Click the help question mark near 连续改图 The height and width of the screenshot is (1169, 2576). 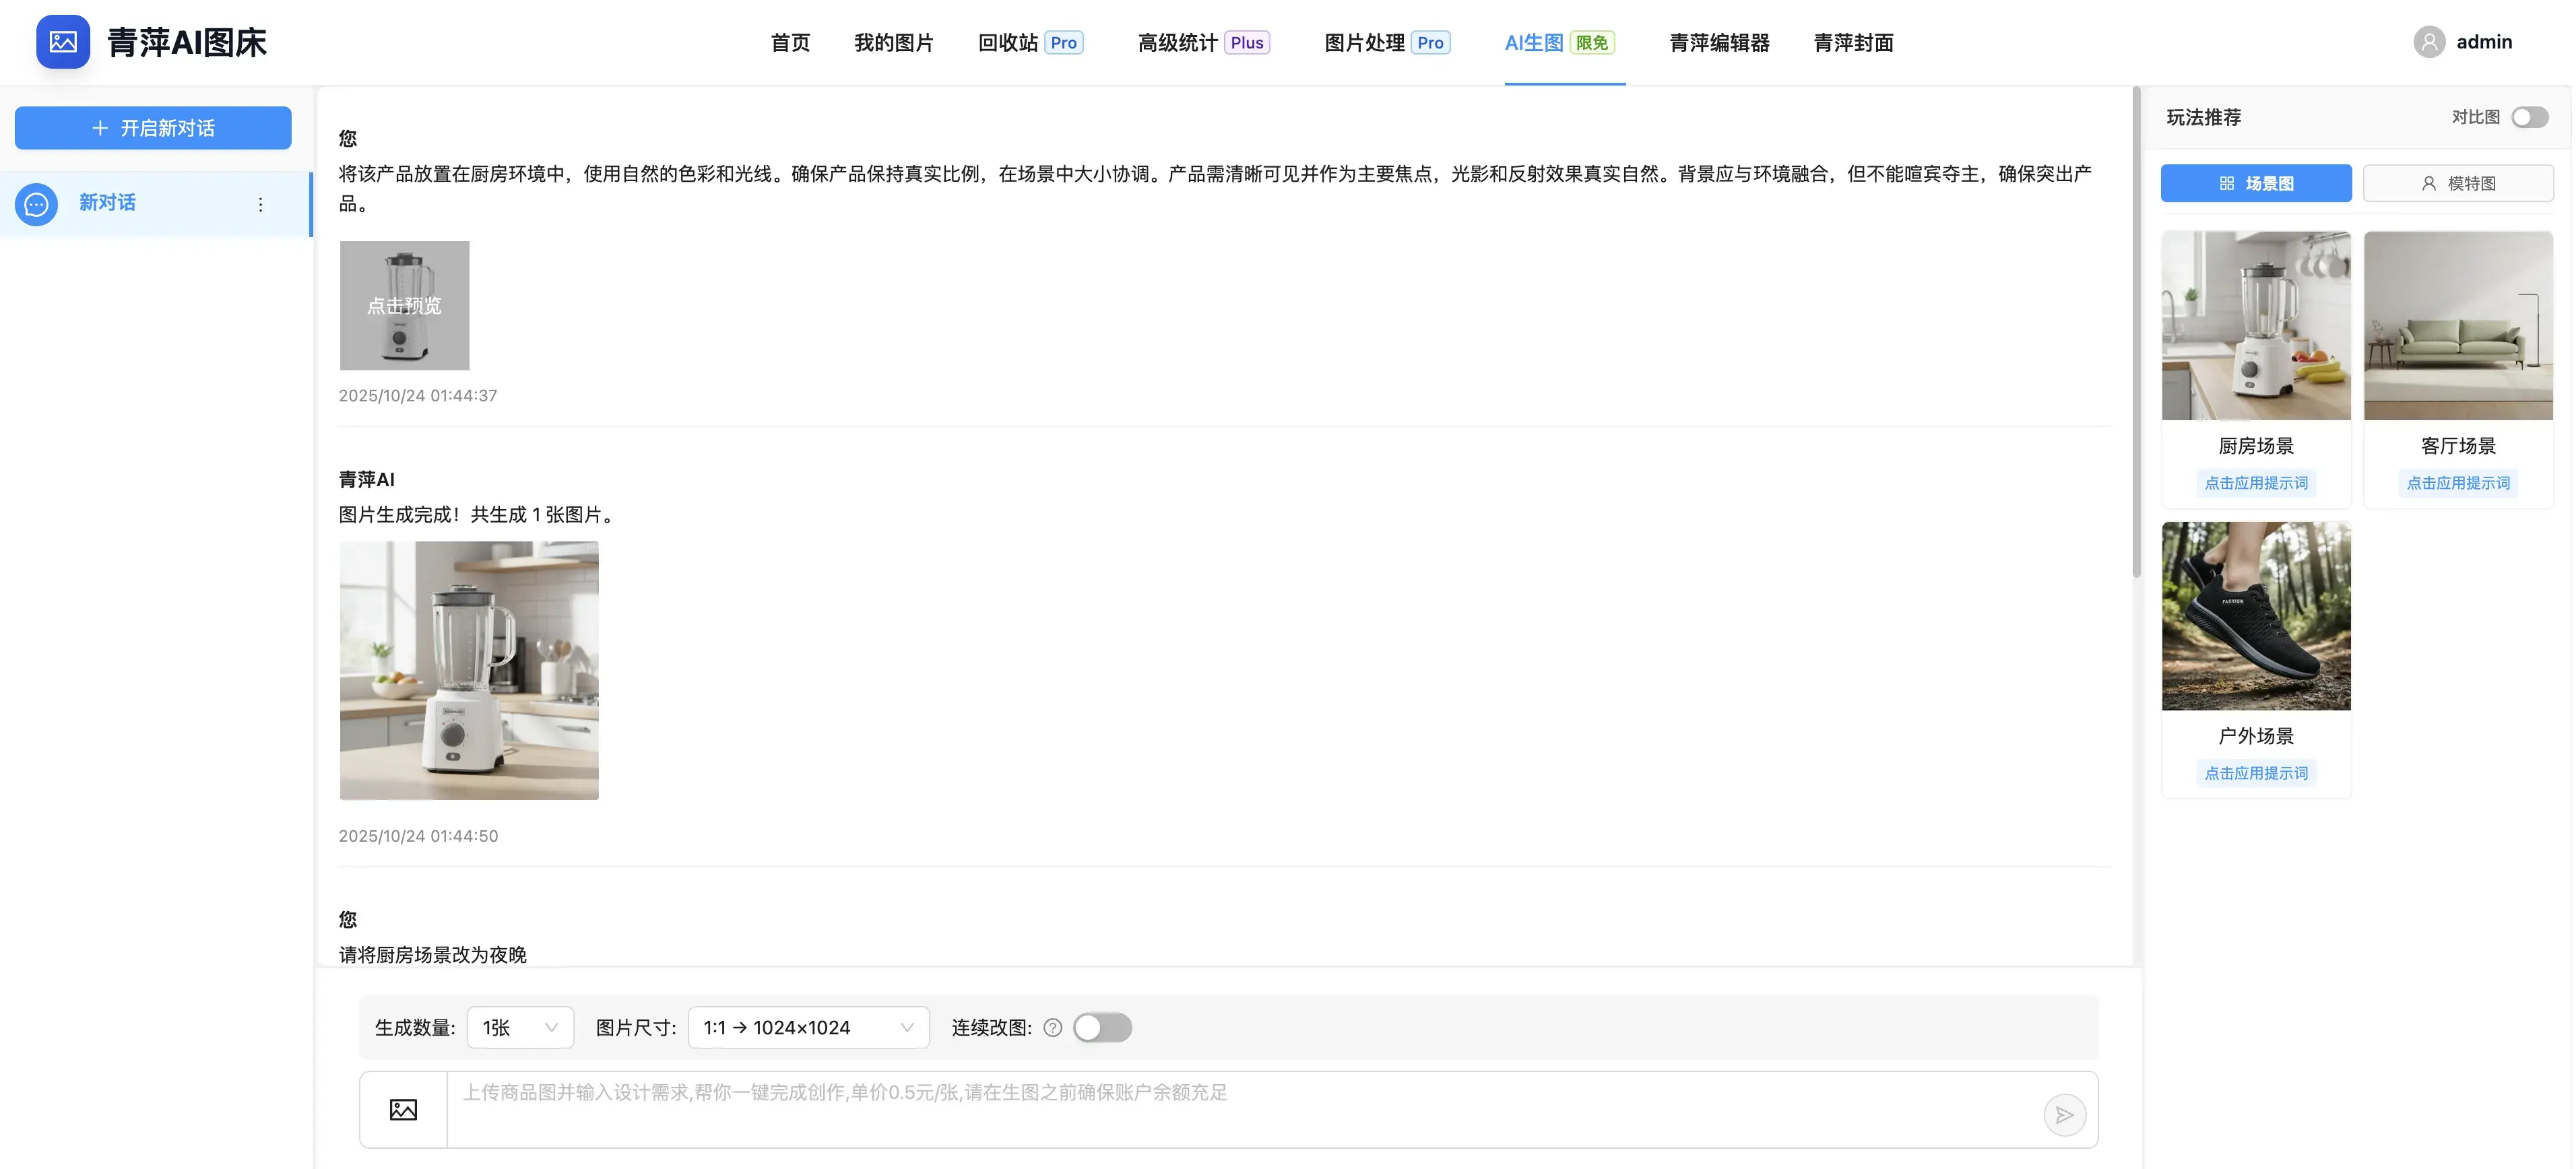pyautogui.click(x=1052, y=1028)
